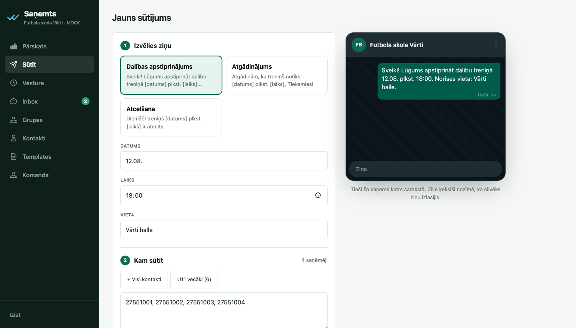Viewport: 576px width, 328px height.
Task: Click the 4 saņēmēji recipient count
Action: [314, 260]
